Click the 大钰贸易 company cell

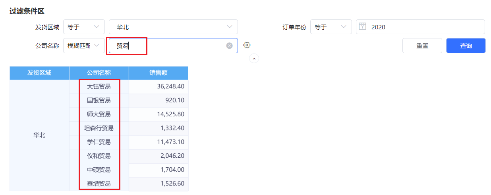[99, 86]
